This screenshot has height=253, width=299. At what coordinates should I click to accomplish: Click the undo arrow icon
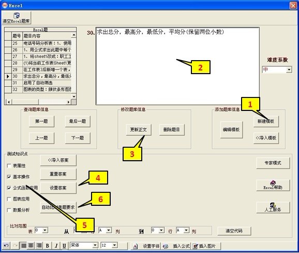tap(6, 245)
